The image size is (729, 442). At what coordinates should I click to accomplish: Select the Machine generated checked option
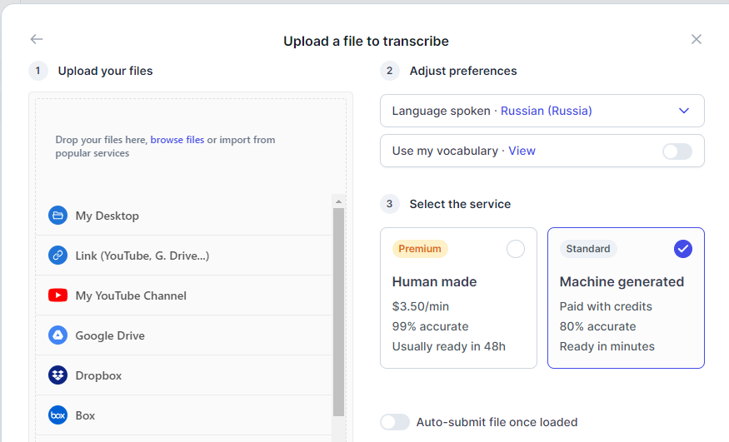682,249
